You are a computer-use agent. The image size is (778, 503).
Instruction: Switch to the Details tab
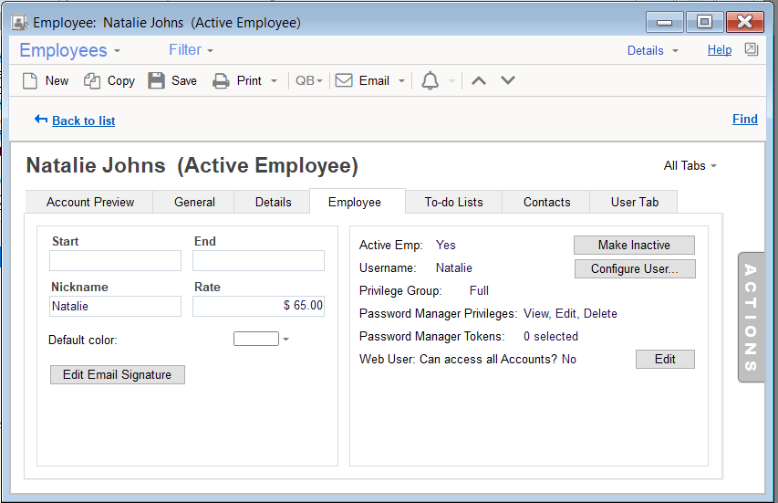pyautogui.click(x=273, y=202)
